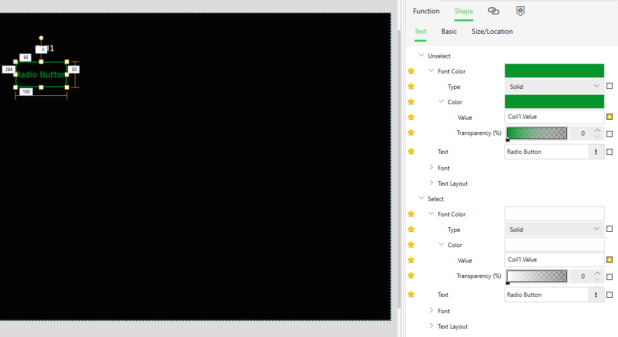Click the white Select Font Color swatch

pos(554,214)
